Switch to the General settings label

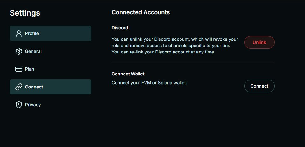tap(33, 51)
